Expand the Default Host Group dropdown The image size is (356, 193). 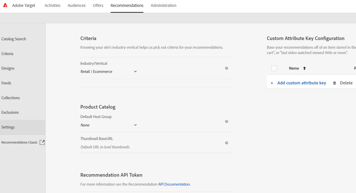(109, 125)
